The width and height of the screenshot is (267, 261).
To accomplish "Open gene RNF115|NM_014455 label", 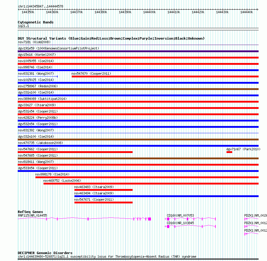I will click(32, 215).
